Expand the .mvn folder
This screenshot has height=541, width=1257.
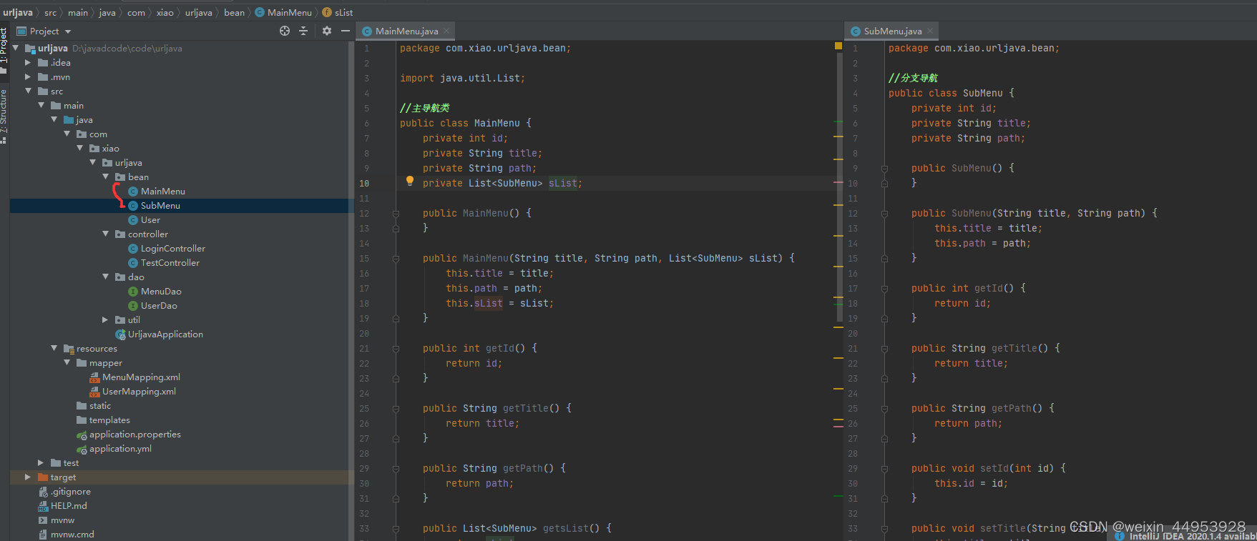click(28, 76)
